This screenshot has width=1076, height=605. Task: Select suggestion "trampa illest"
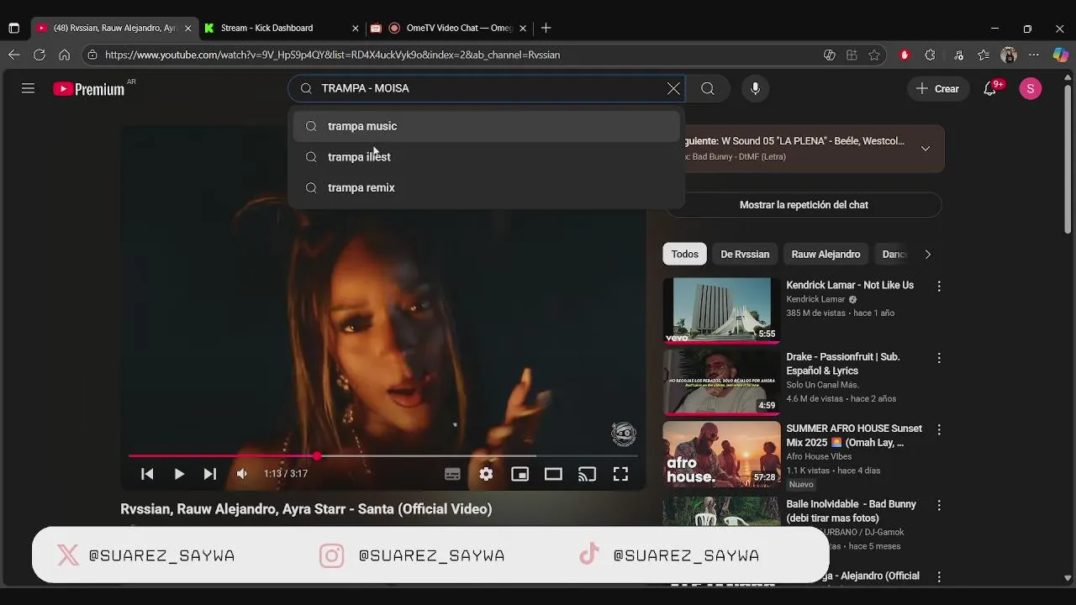pos(486,157)
